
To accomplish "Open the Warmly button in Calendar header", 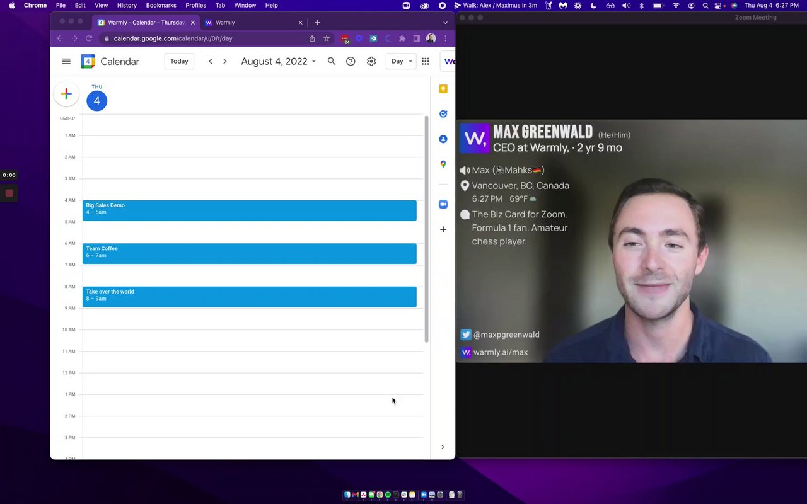I will point(449,61).
